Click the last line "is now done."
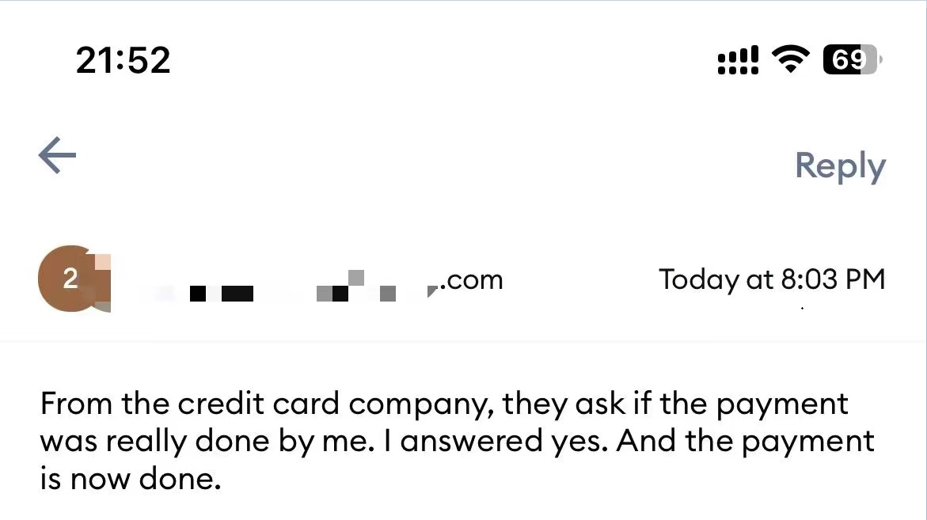This screenshot has width=927, height=520. click(x=130, y=479)
